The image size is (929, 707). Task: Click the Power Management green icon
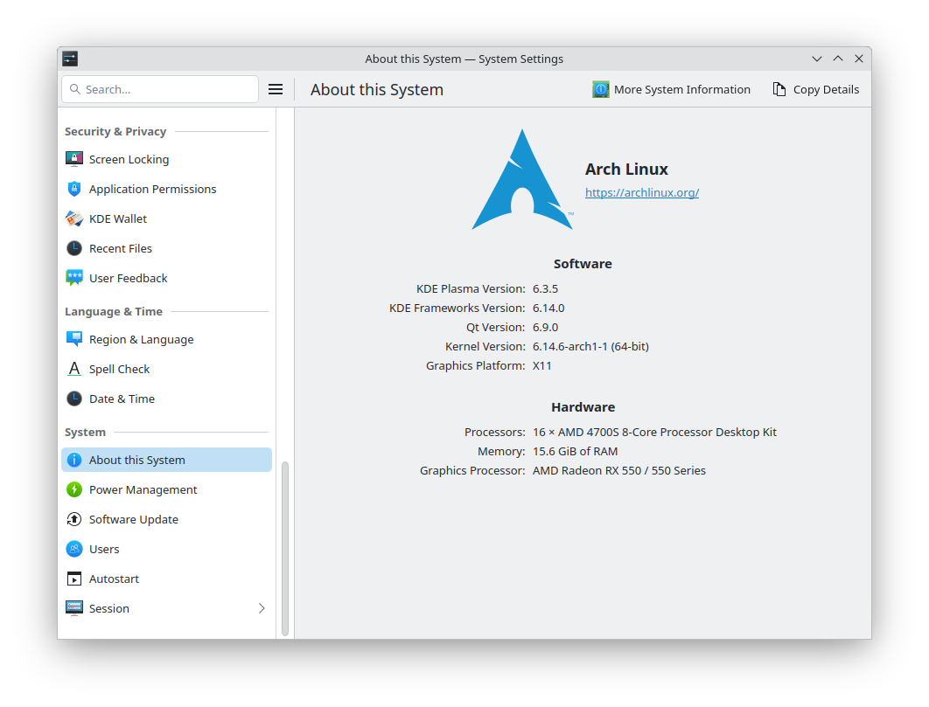[74, 489]
